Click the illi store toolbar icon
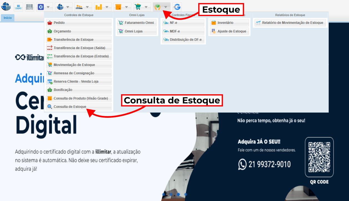 (18, 7)
